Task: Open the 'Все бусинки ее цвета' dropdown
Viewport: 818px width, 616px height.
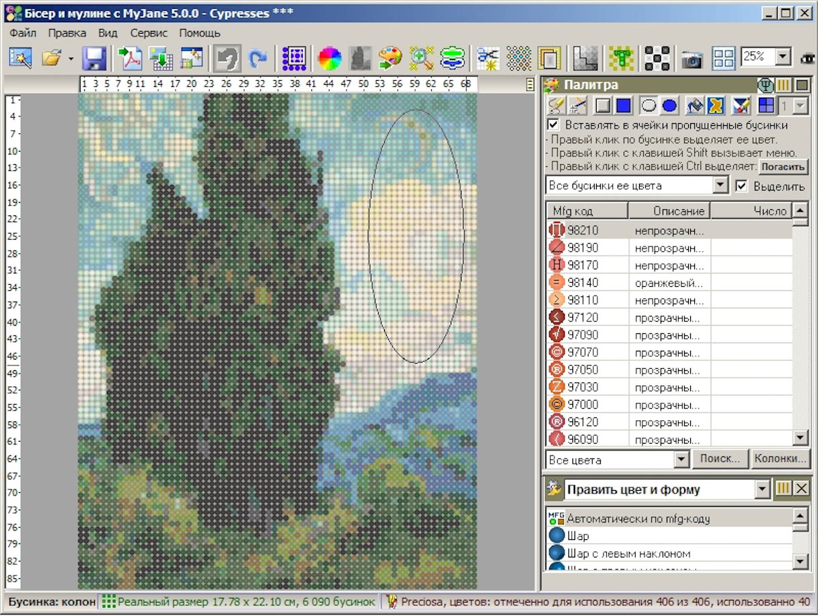Action: 721,186
